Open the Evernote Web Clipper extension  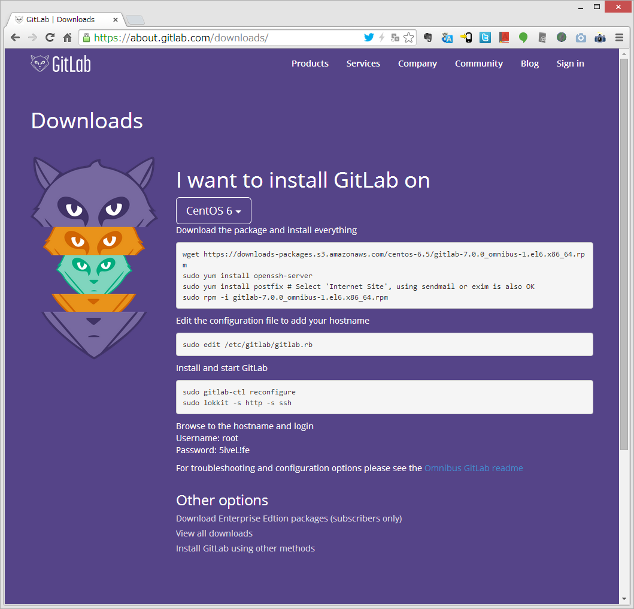point(428,37)
